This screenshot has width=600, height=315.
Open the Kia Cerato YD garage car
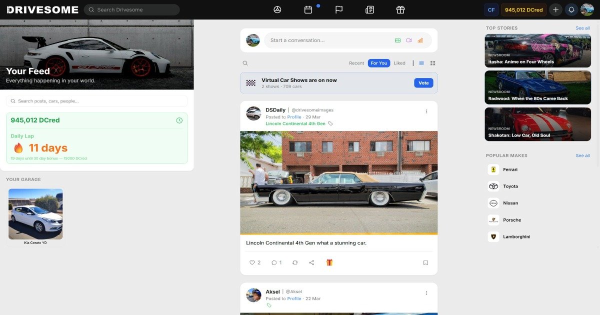tap(35, 216)
